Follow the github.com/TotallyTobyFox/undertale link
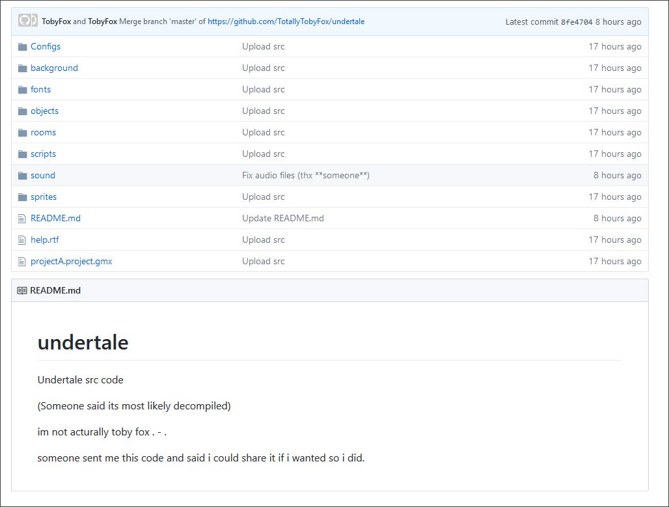The width and height of the screenshot is (669, 507). (x=286, y=21)
